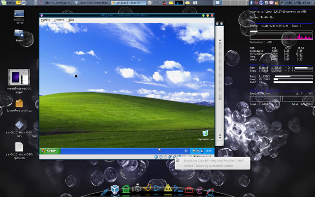Open the red toolbox icon in the dock

[189, 189]
